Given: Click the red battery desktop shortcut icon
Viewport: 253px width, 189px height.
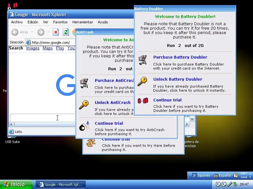Looking at the screenshot, I should pos(13,6).
